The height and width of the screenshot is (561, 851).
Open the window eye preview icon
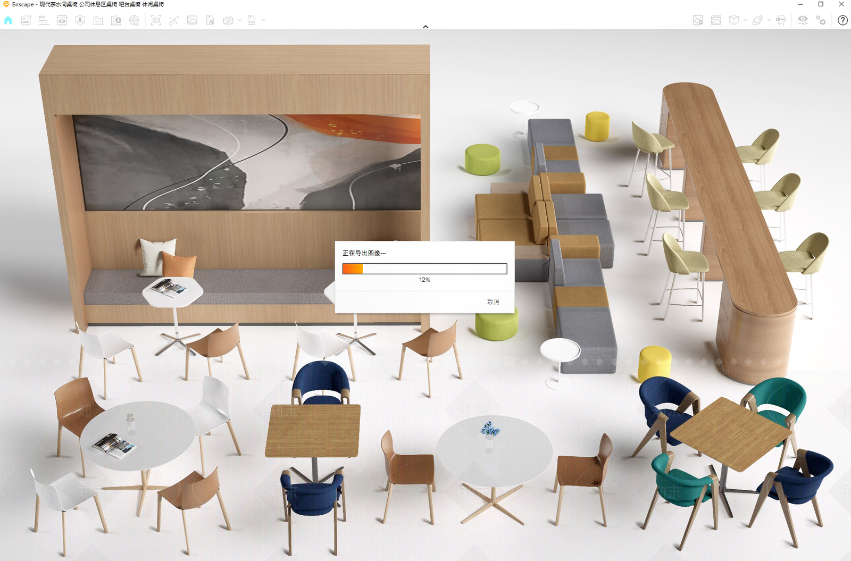pyautogui.click(x=62, y=20)
